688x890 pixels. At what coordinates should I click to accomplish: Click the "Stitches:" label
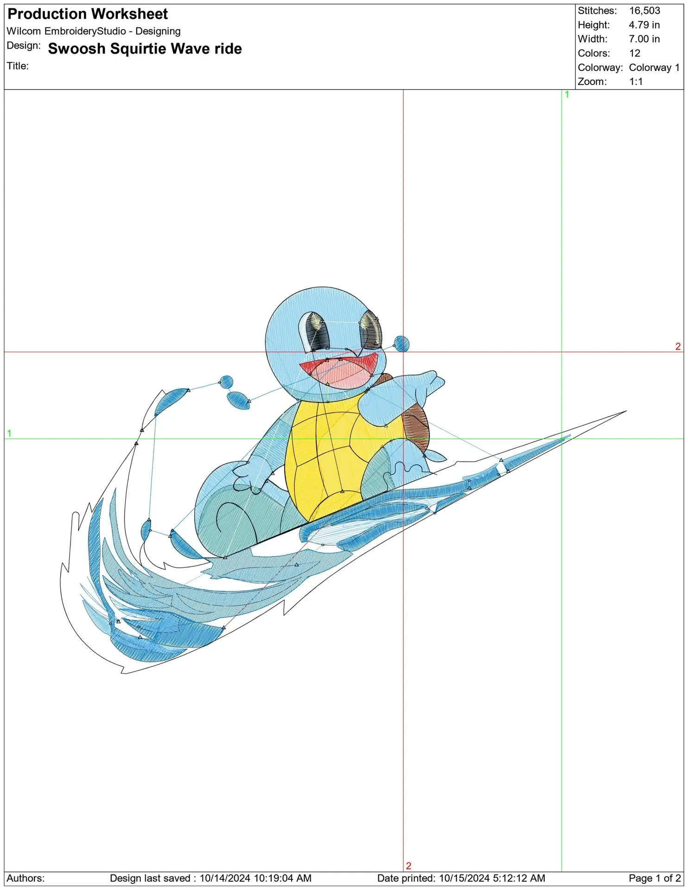pyautogui.click(x=597, y=11)
